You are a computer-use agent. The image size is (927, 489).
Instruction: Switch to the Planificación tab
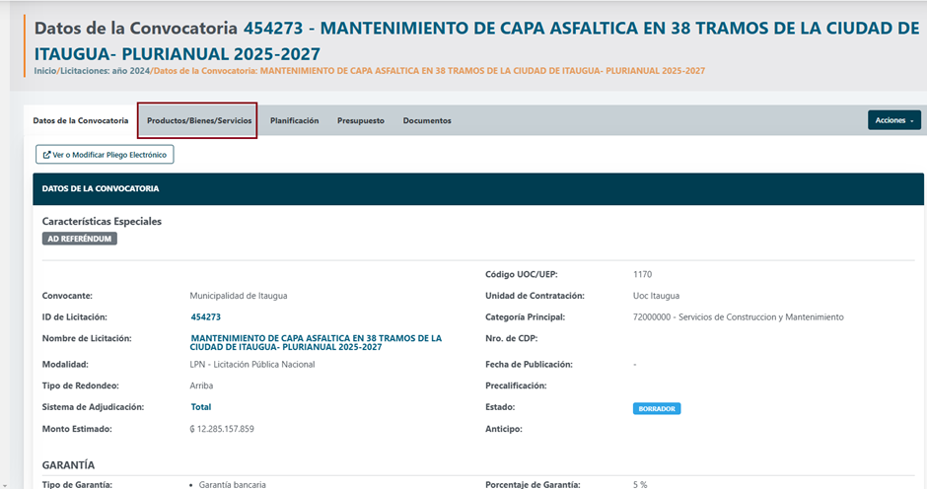pyautogui.click(x=294, y=120)
